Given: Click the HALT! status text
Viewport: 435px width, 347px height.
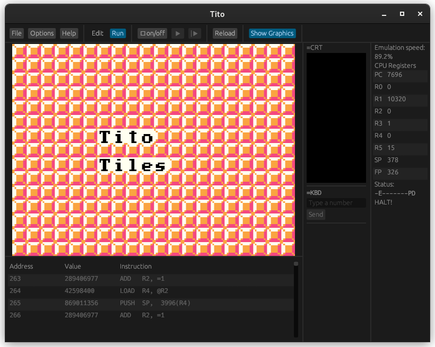Looking at the screenshot, I should pyautogui.click(x=382, y=202).
